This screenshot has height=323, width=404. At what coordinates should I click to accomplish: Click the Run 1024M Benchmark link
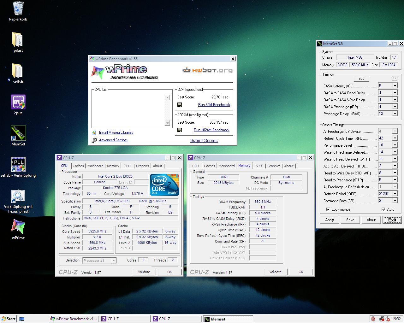[x=211, y=130]
